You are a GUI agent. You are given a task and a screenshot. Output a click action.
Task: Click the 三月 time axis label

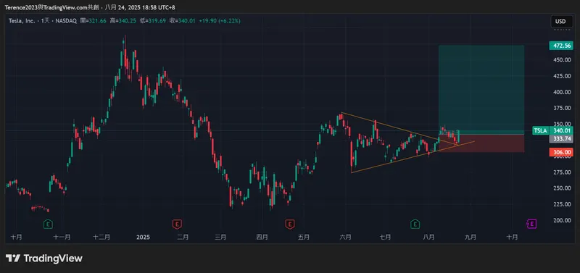[x=220, y=237]
